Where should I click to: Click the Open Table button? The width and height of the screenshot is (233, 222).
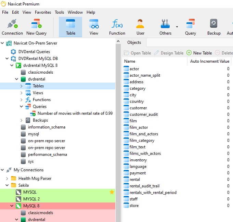(138, 53)
